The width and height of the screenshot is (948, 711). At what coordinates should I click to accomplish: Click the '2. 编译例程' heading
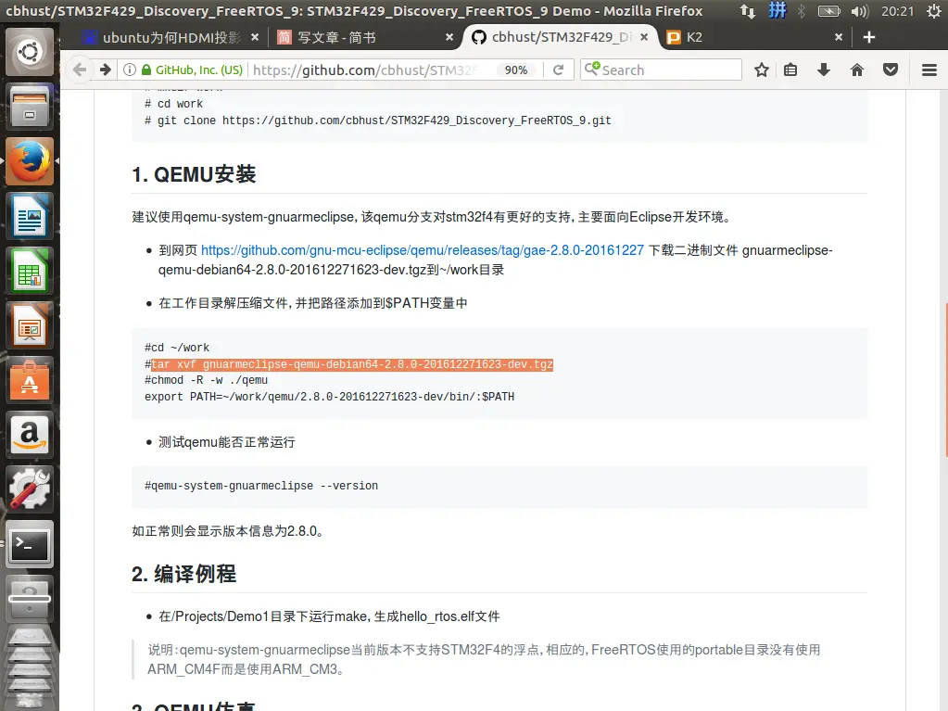[183, 574]
